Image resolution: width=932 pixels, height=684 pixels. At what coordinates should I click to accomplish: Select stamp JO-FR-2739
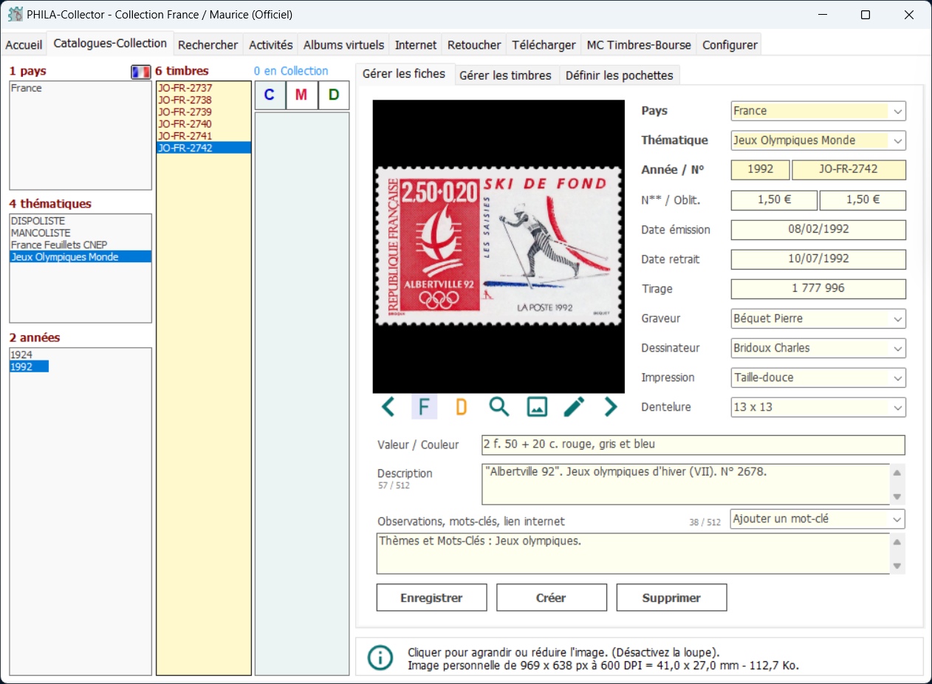[x=204, y=112]
